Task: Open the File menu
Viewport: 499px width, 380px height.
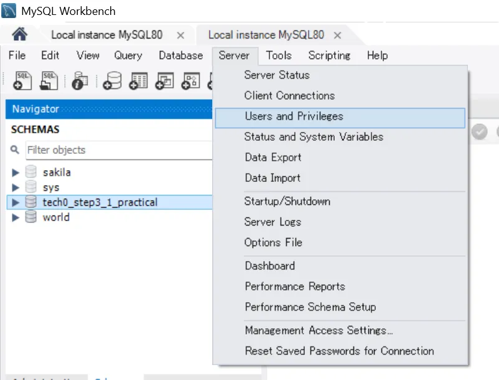Action: [17, 55]
